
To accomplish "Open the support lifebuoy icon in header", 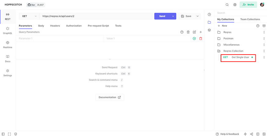I will tap(235, 5).
